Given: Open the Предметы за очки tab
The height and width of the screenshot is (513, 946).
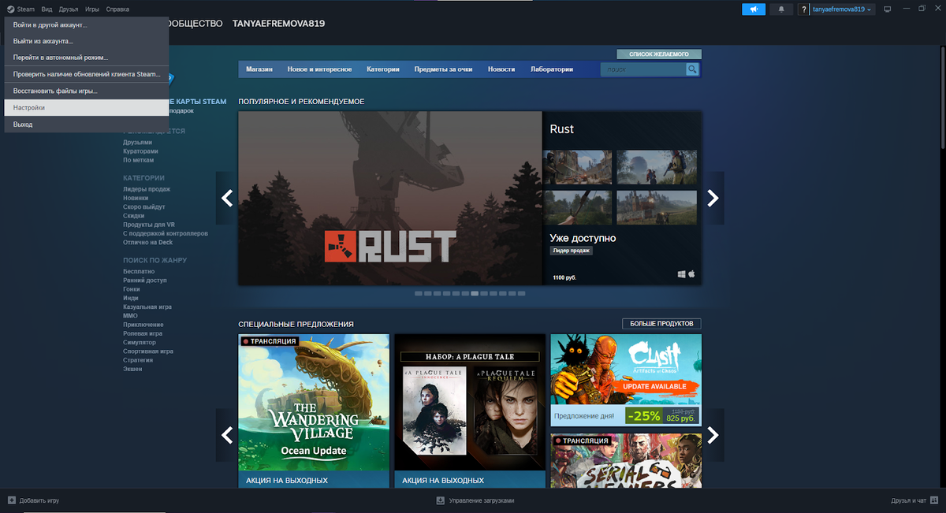Looking at the screenshot, I should (x=443, y=69).
